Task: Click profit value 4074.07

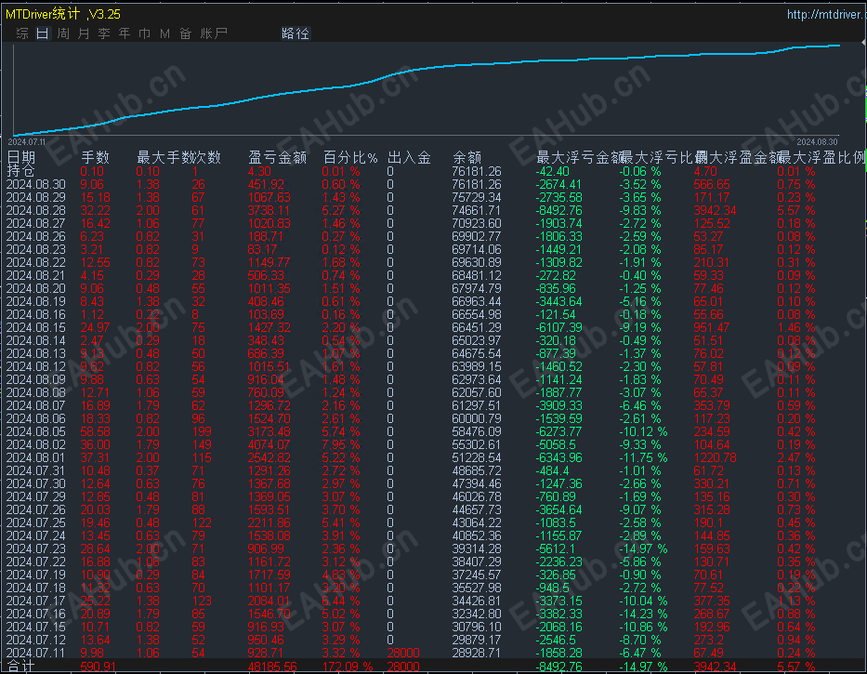Action: [x=269, y=445]
